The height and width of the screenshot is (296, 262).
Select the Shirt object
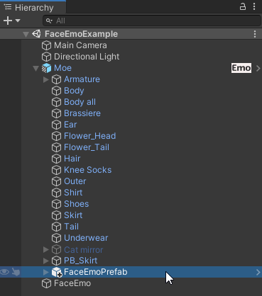tap(73, 193)
